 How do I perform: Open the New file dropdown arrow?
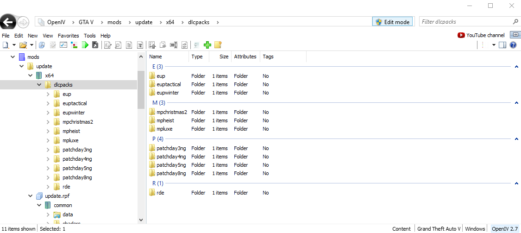point(14,45)
